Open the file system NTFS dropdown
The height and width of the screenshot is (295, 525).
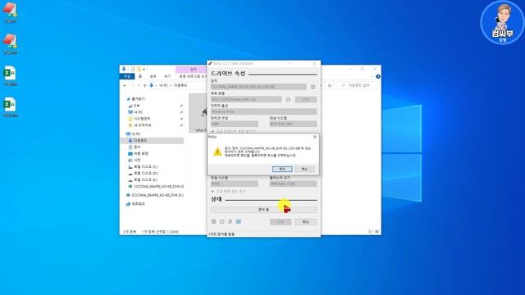click(235, 184)
